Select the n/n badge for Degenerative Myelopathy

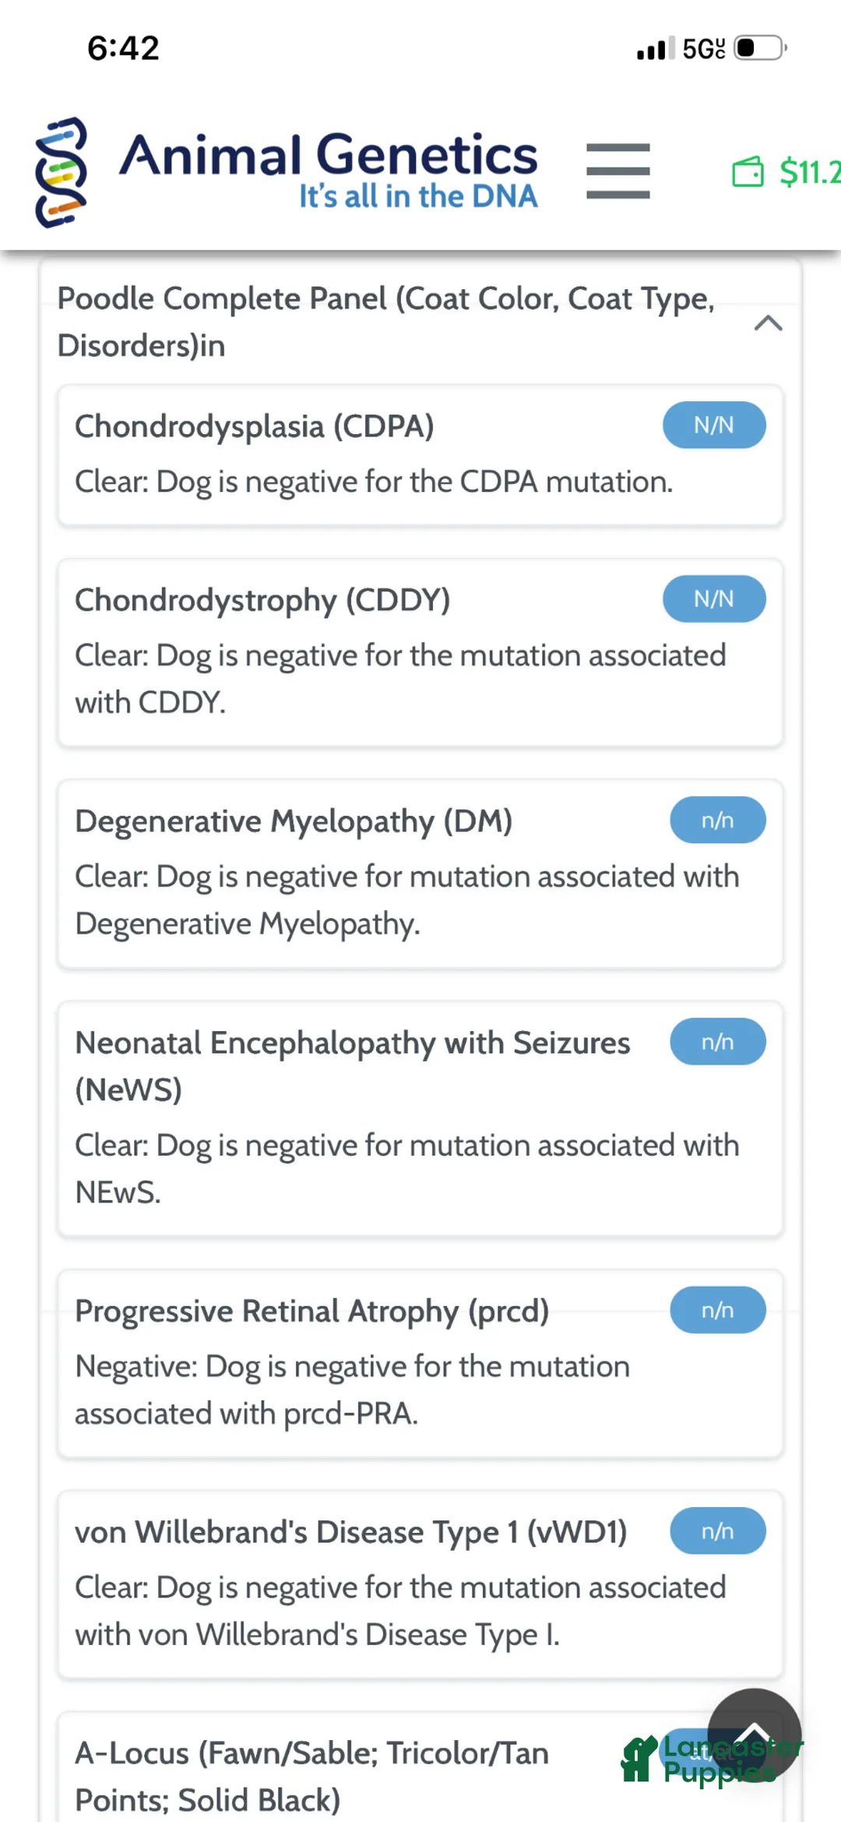pos(717,820)
